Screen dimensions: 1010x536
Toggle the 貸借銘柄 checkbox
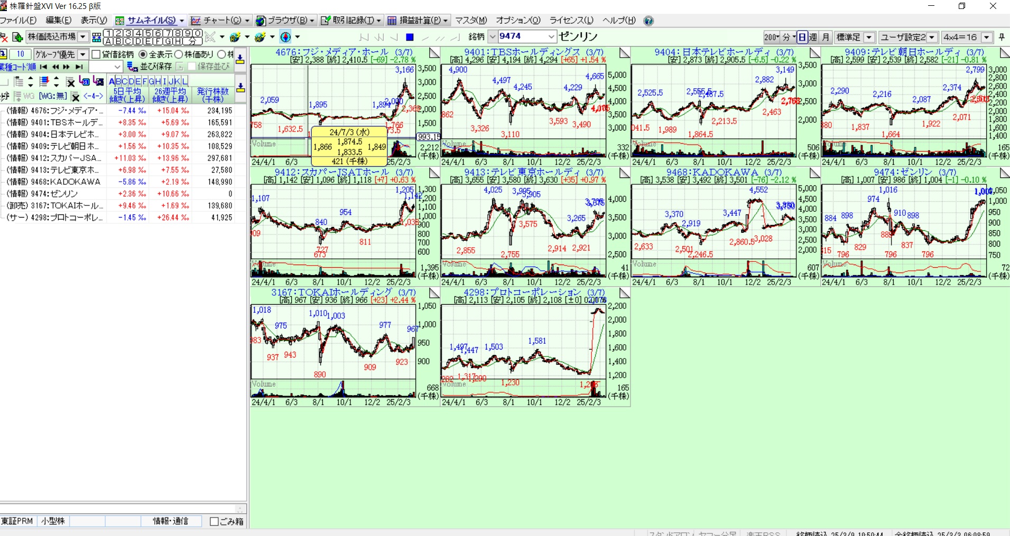pos(96,54)
